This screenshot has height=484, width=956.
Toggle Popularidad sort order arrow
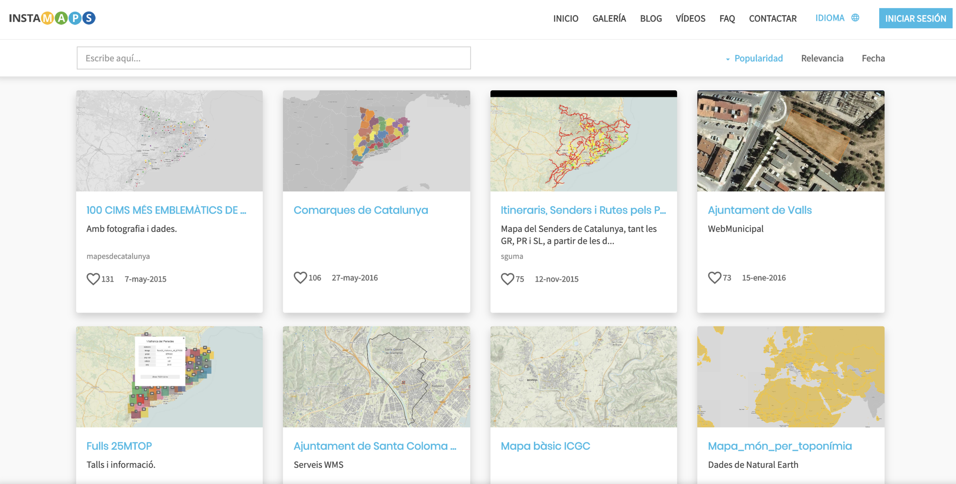point(728,59)
